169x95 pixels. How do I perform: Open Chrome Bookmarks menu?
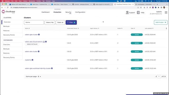[32, 1]
